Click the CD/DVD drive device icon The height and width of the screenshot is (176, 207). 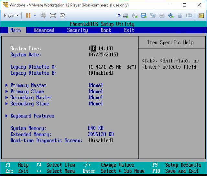click(135, 16)
